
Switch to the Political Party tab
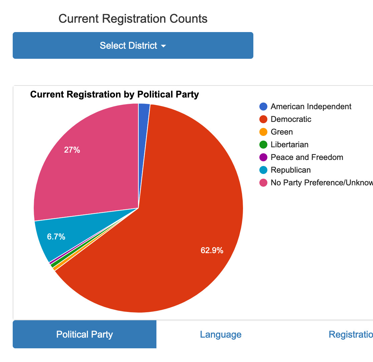[x=85, y=334]
